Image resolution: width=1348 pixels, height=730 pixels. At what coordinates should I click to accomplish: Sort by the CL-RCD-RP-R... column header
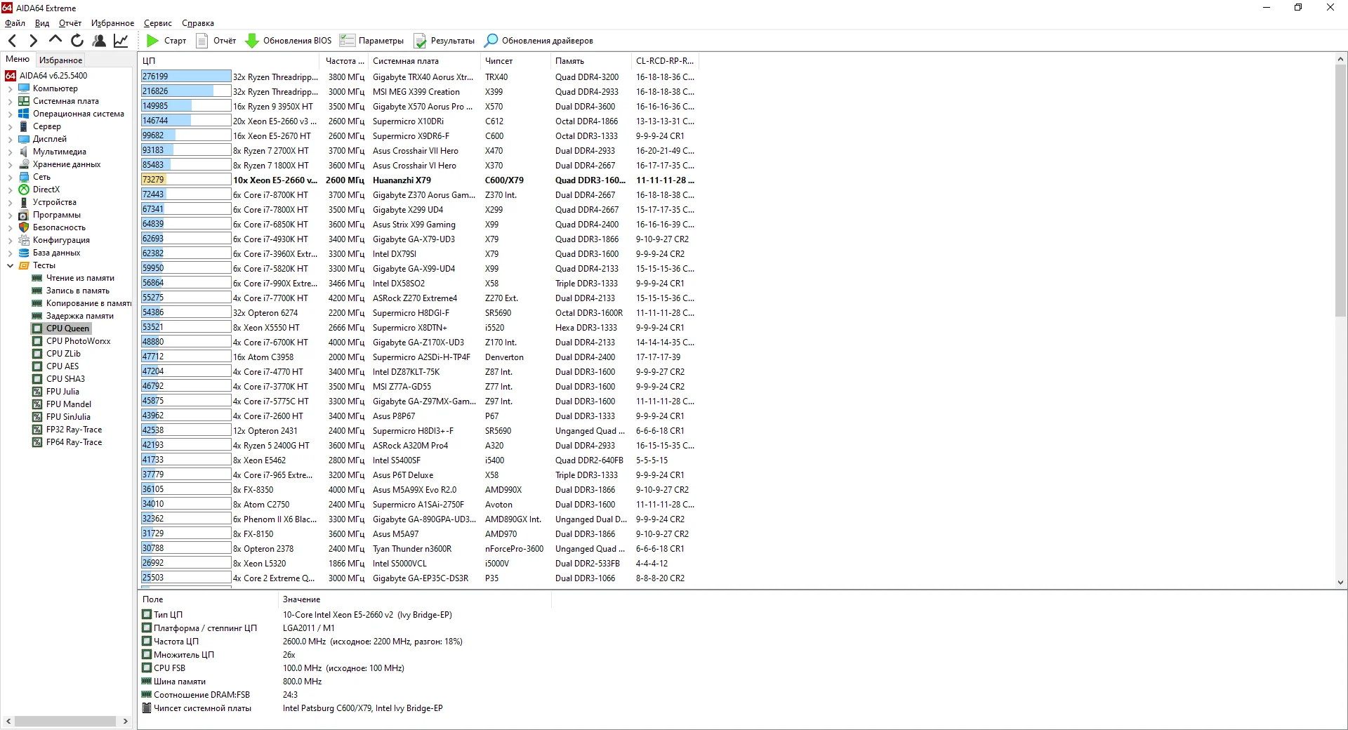coord(664,61)
